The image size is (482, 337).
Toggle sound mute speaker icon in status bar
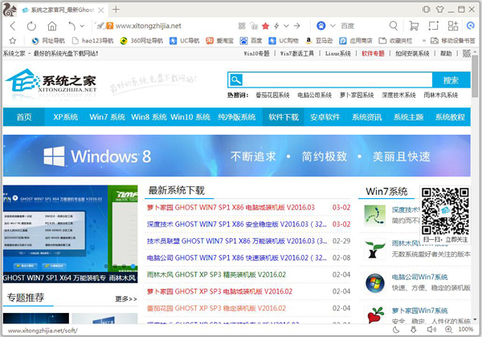431,330
